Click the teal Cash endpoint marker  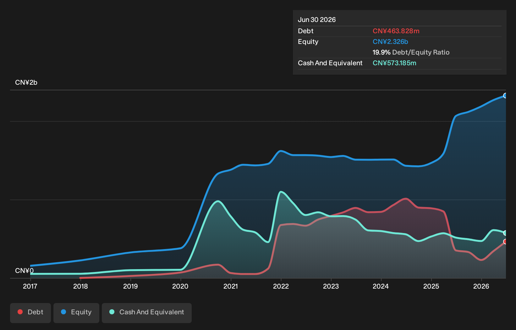pyautogui.click(x=505, y=233)
